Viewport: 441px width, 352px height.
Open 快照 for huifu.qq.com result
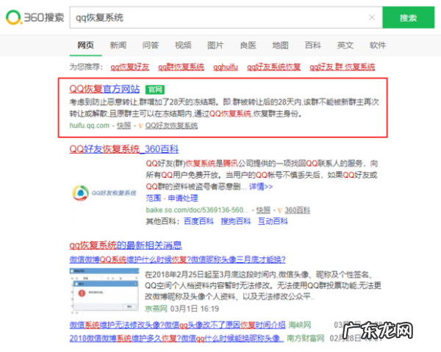(x=123, y=126)
